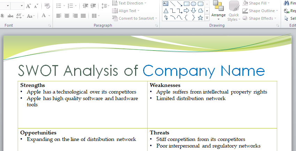Image resolution: width=296 pixels, height=151 pixels.
Task: Select the Right Arrow shape
Action: (187, 11)
